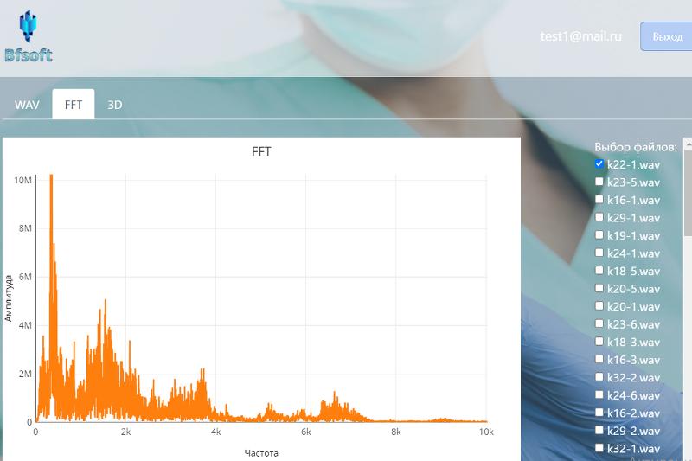692x461 pixels.
Task: Uncheck the k22-1.wav file checkbox
Action: (599, 164)
